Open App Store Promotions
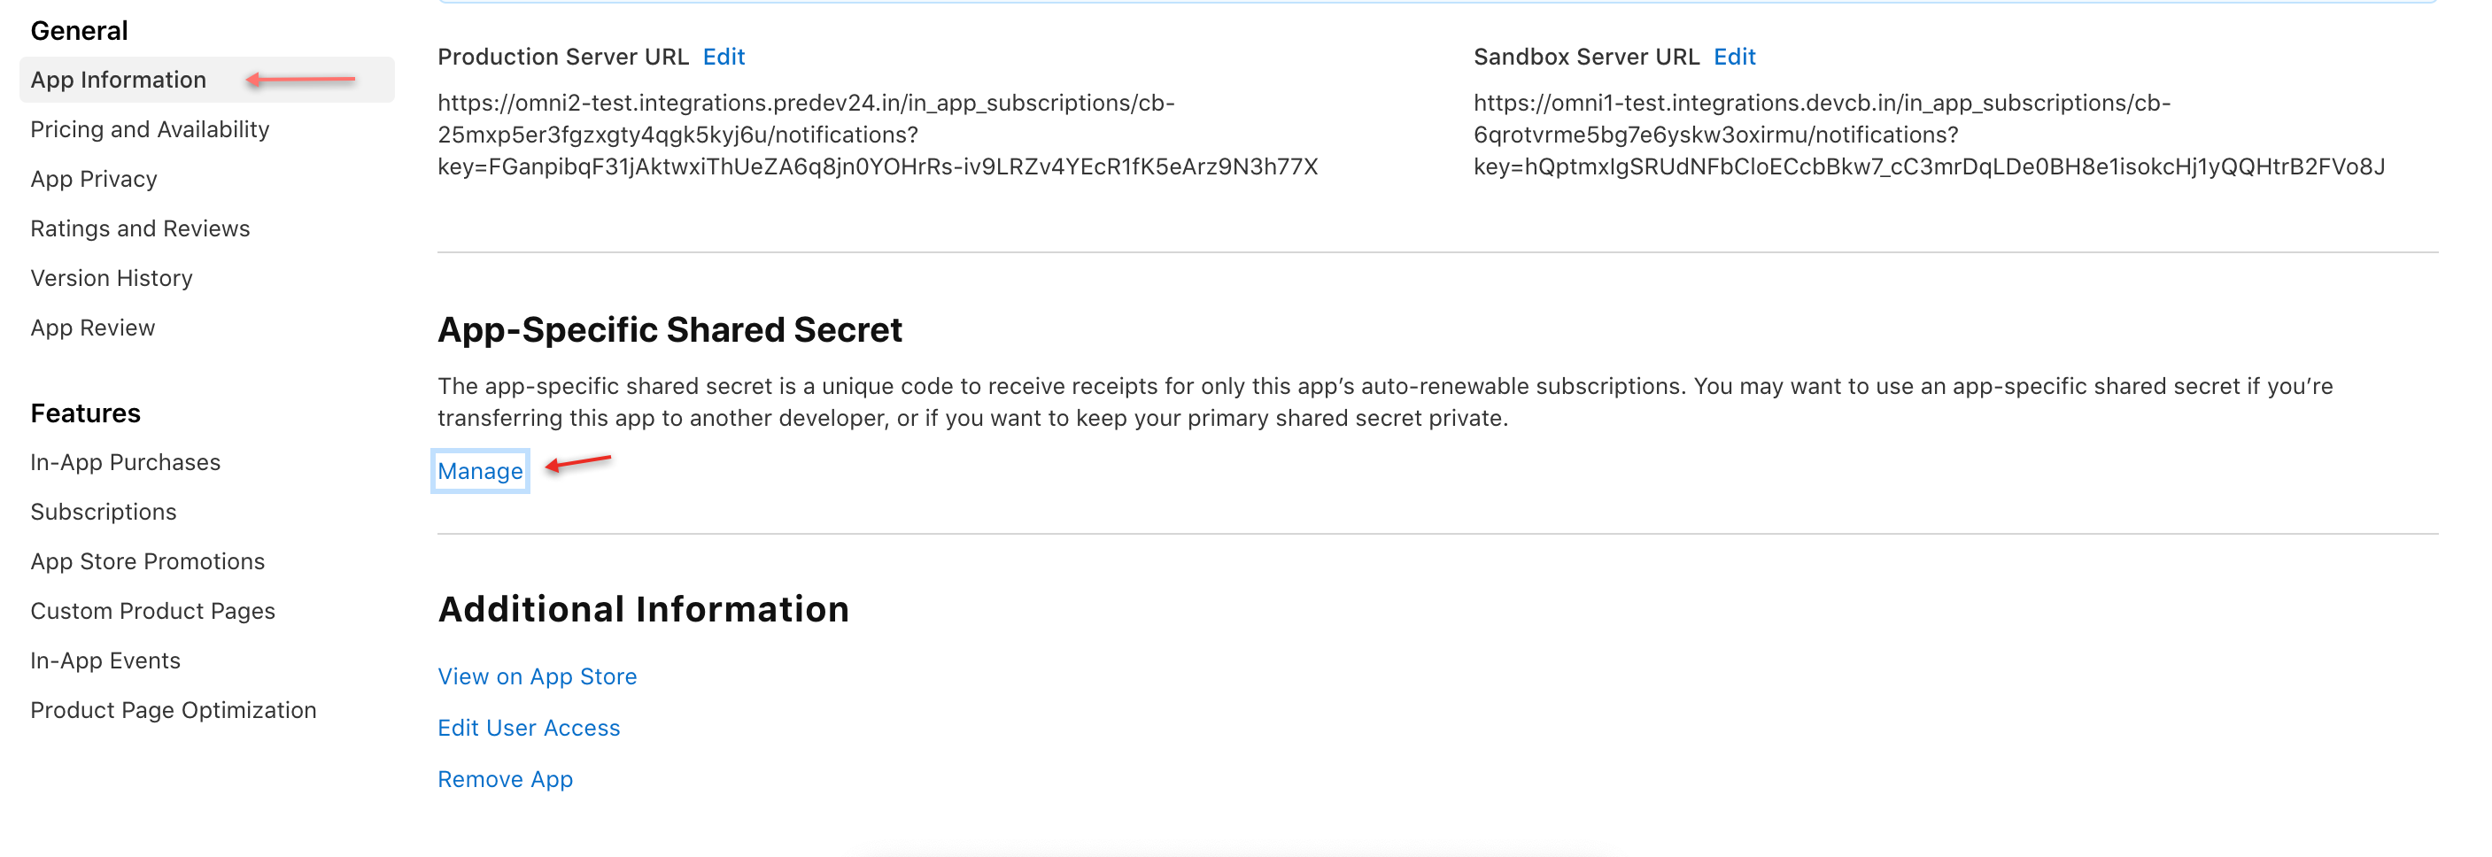2492x857 pixels. [148, 561]
